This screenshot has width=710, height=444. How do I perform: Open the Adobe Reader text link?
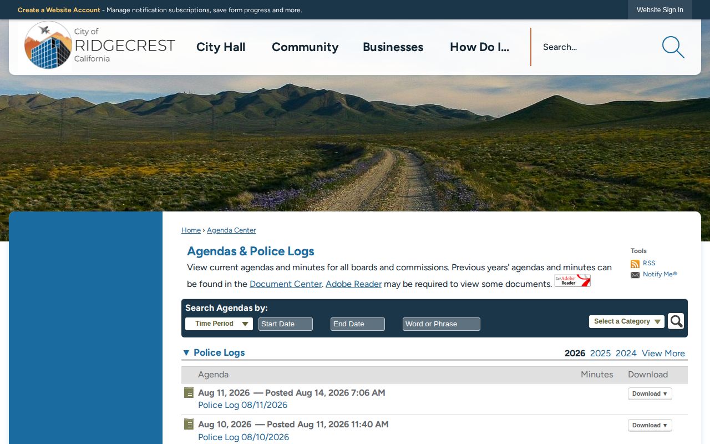[353, 284]
